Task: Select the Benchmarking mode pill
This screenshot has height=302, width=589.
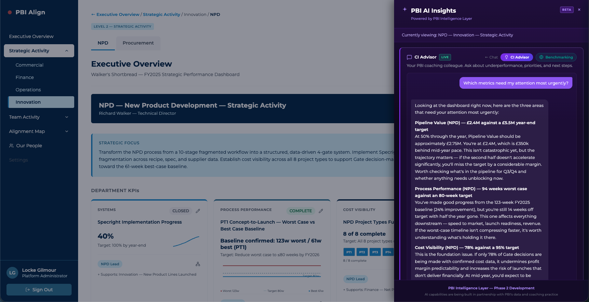Action: tap(556, 57)
